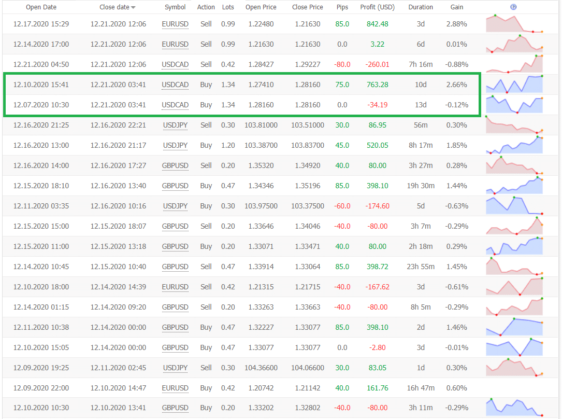Select profit value 842.48

[377, 24]
